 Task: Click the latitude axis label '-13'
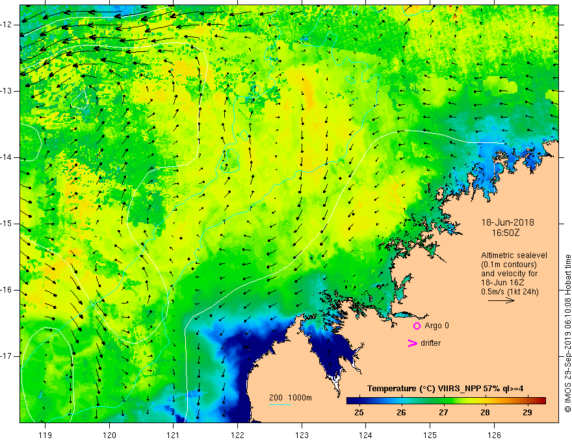click(x=7, y=91)
